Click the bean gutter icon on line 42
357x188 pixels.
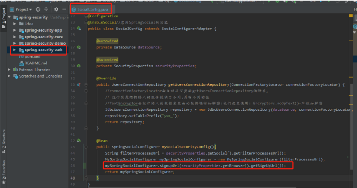[x=79, y=141]
